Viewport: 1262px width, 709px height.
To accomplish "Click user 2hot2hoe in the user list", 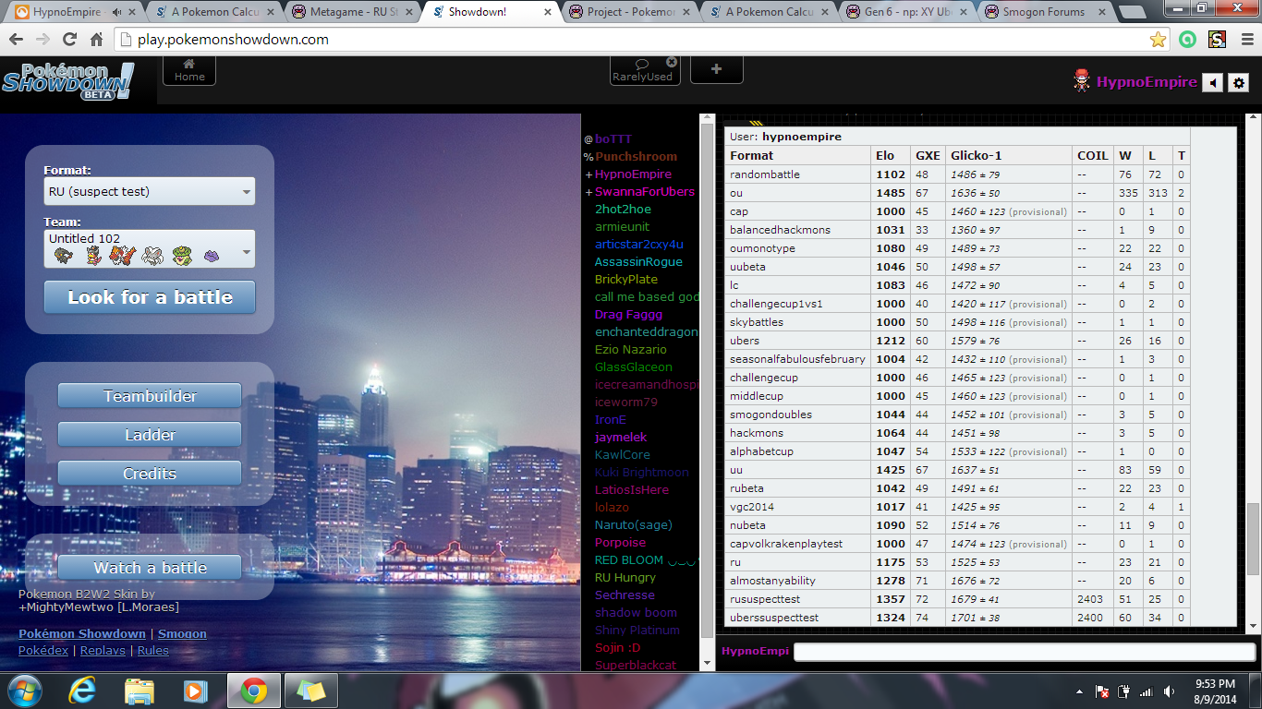I will 623,210.
